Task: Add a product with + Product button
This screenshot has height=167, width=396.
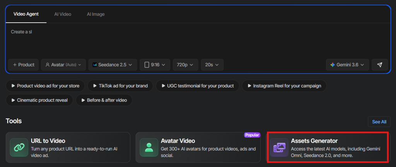Action: tap(23, 65)
